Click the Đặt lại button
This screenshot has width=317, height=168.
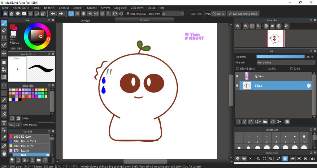point(219,14)
